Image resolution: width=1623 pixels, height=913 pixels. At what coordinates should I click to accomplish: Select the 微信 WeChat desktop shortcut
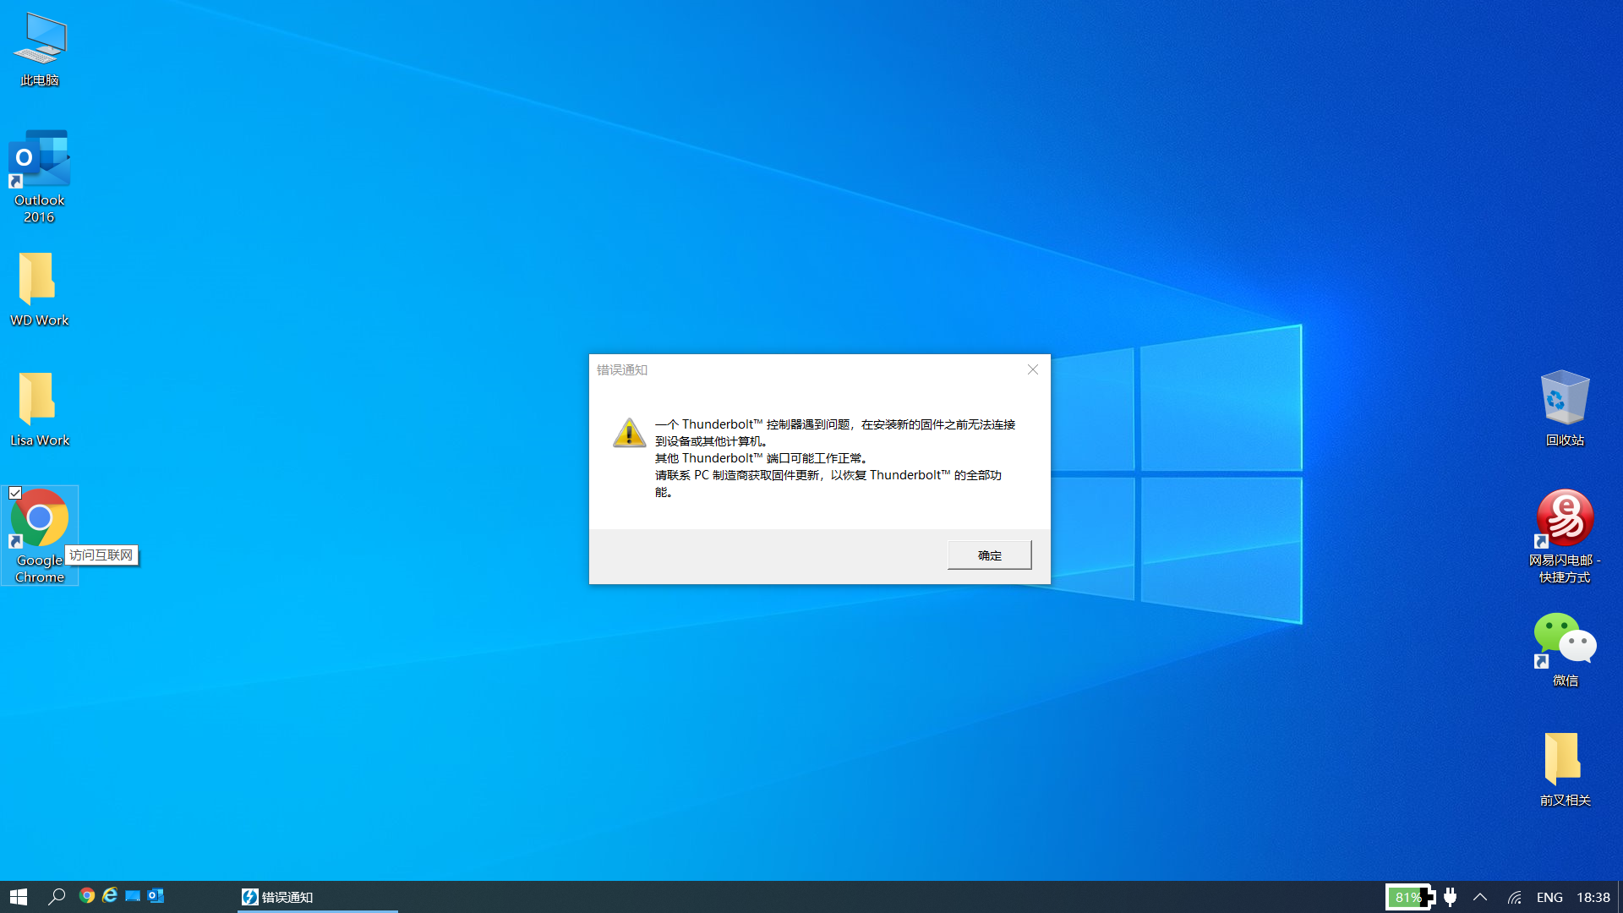coord(1565,649)
